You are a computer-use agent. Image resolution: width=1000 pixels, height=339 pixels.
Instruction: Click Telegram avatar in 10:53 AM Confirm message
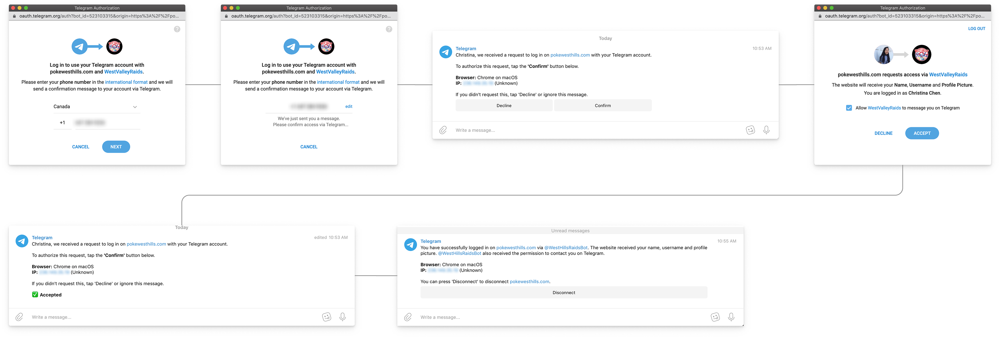click(x=445, y=52)
